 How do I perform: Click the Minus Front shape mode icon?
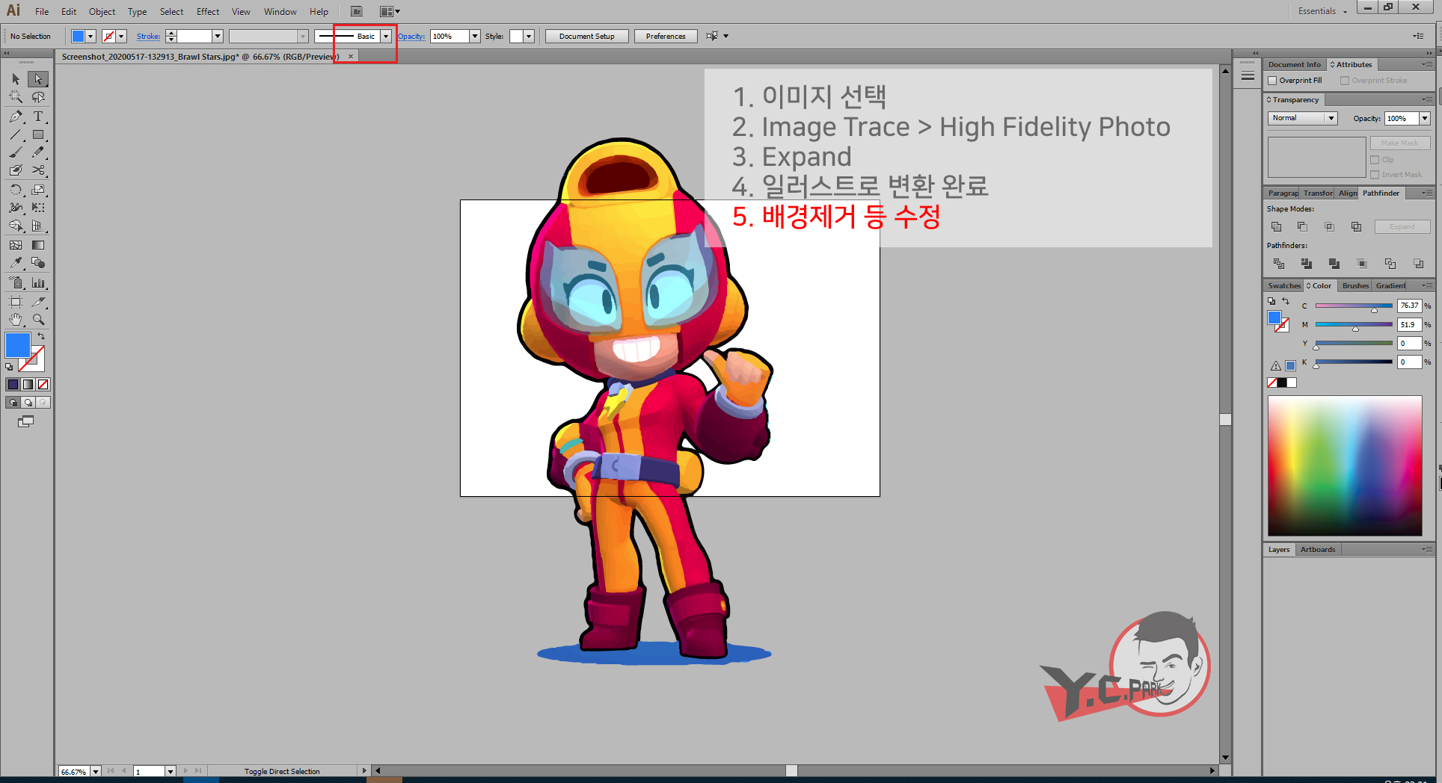1302,226
